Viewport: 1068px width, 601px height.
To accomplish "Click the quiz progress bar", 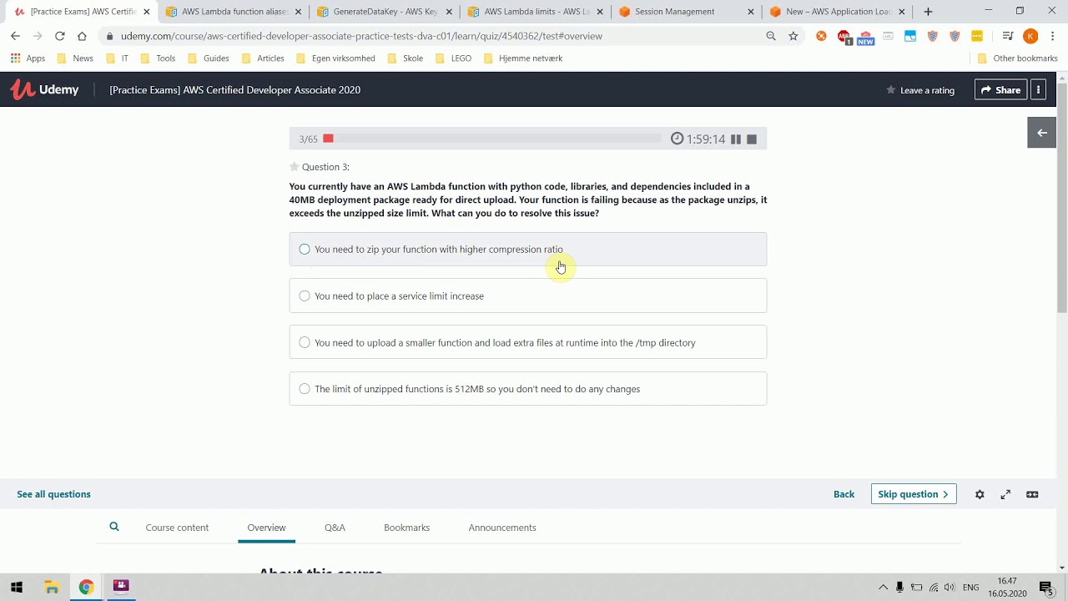I will click(492, 139).
